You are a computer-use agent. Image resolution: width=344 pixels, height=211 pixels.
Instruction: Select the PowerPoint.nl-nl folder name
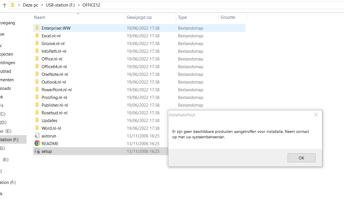(x=56, y=90)
